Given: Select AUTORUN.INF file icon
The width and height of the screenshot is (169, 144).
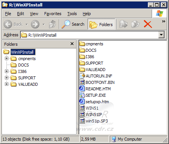Looking at the screenshot, I should (x=82, y=76).
